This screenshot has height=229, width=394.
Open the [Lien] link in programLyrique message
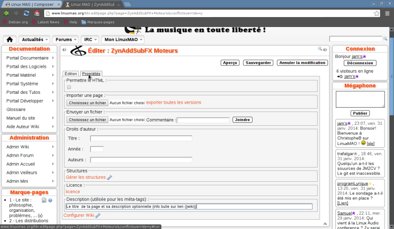point(342,203)
